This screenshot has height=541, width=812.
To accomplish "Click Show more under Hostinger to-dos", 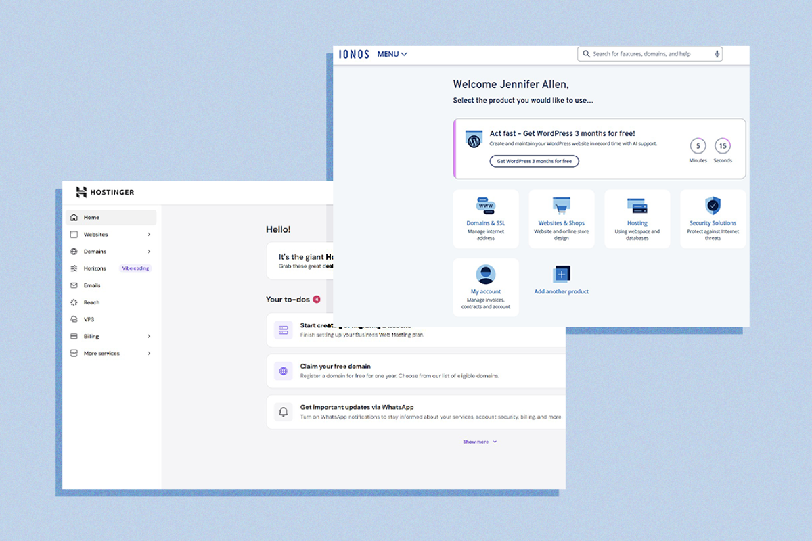I will (480, 442).
